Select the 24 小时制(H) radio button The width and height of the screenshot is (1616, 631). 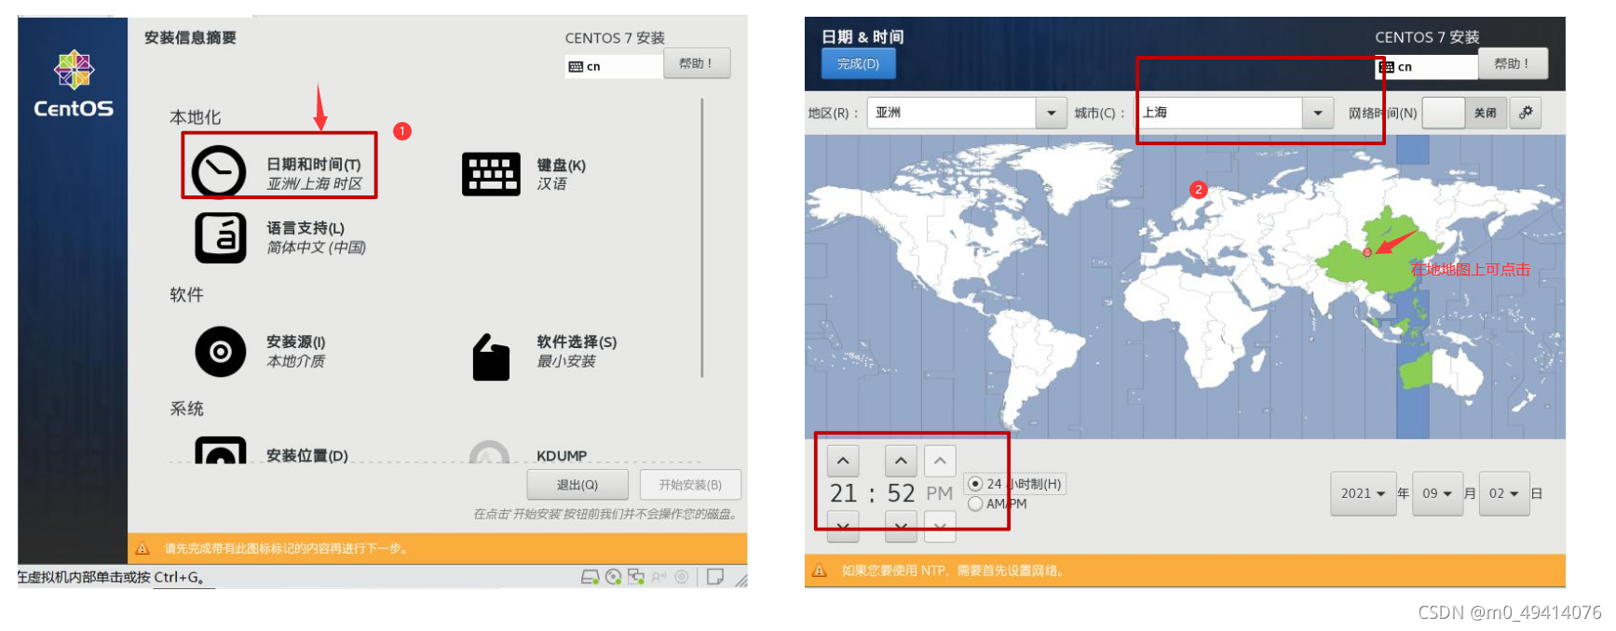point(975,484)
